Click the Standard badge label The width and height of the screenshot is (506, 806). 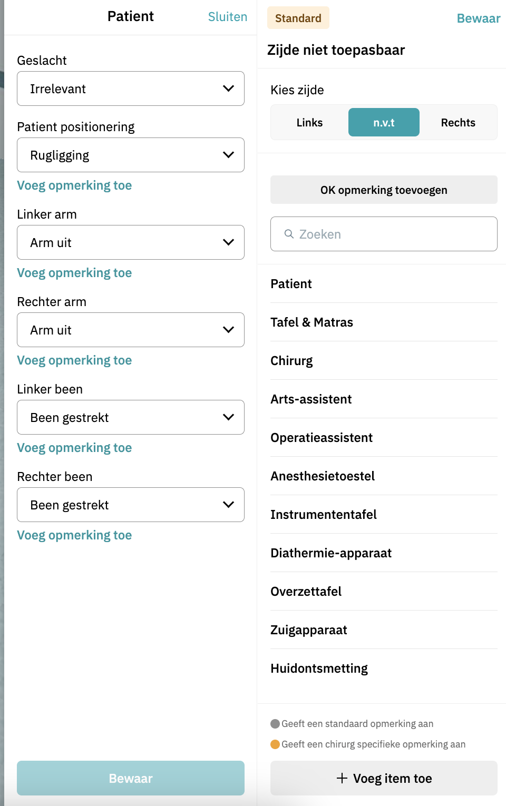click(298, 18)
